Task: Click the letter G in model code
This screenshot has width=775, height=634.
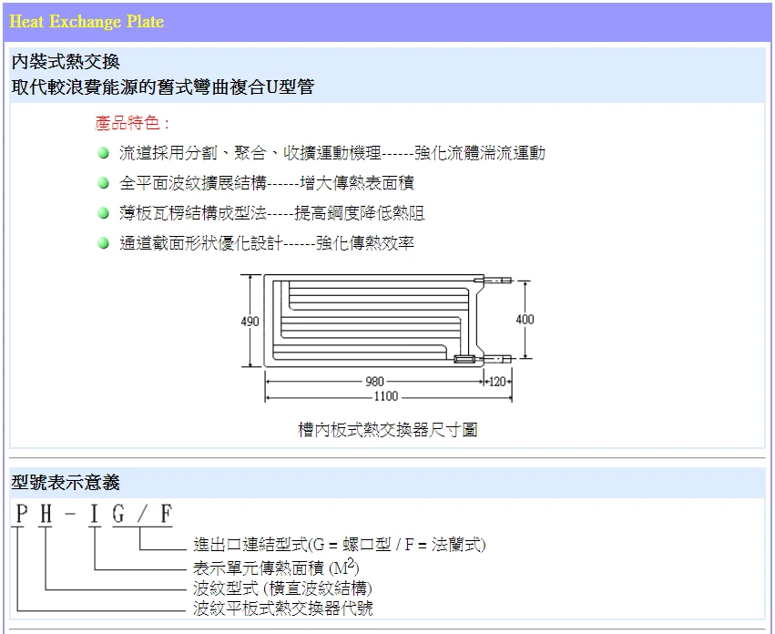Action: coord(118,515)
